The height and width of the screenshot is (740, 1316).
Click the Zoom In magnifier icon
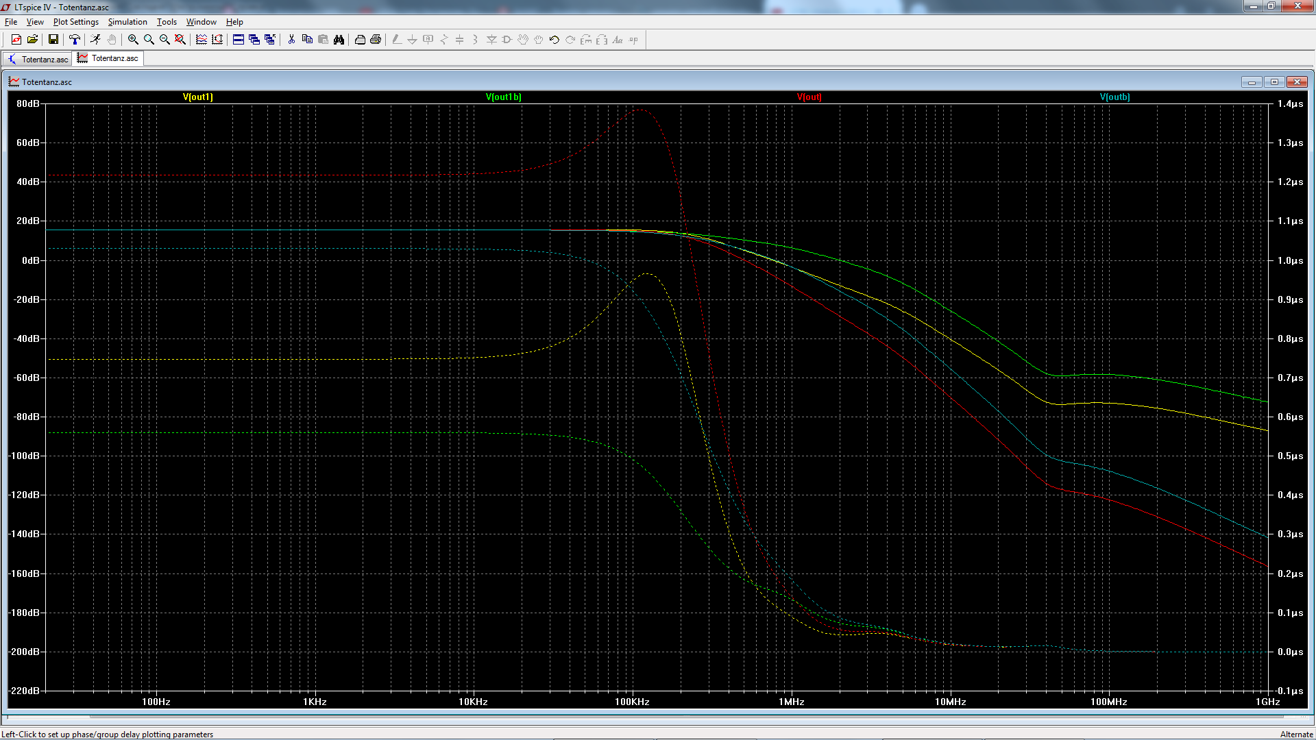[x=133, y=40]
